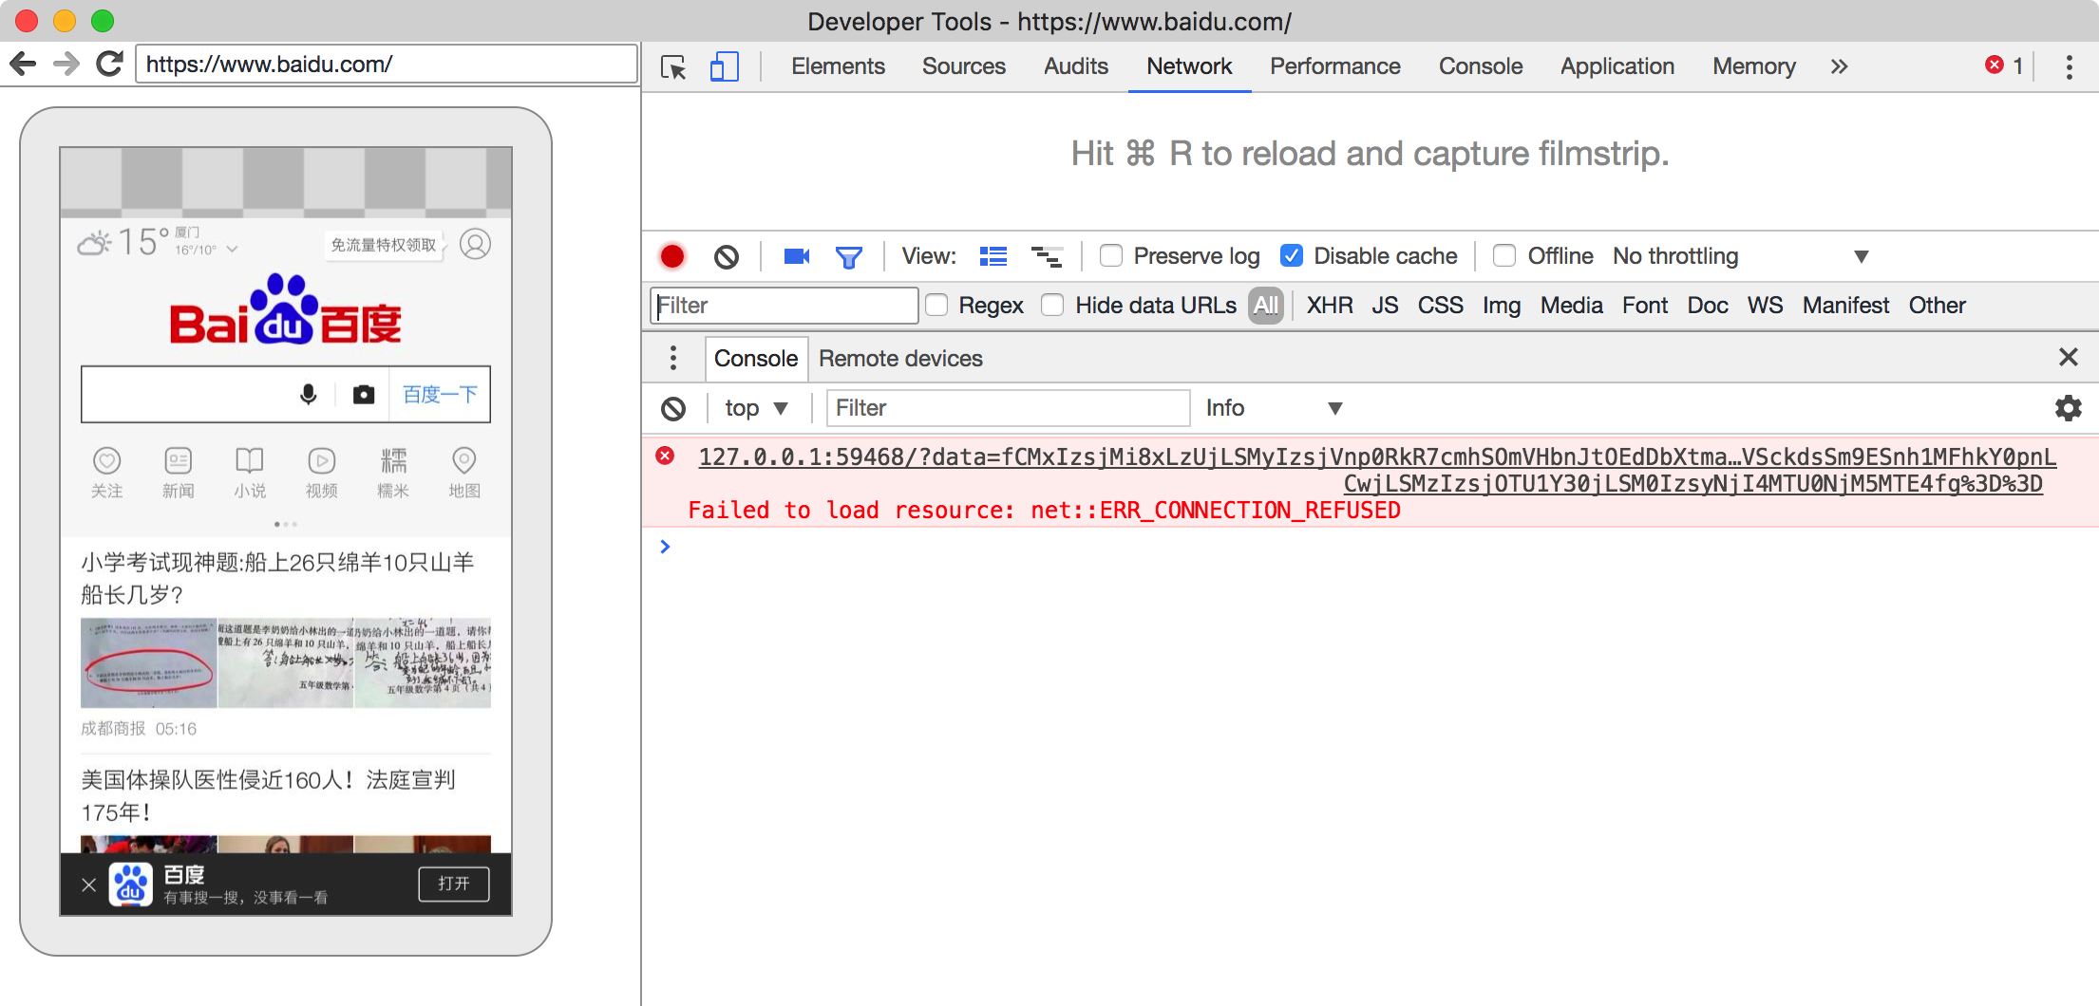This screenshot has height=1006, width=2099.
Task: Switch to the Sources tab
Action: [x=963, y=66]
